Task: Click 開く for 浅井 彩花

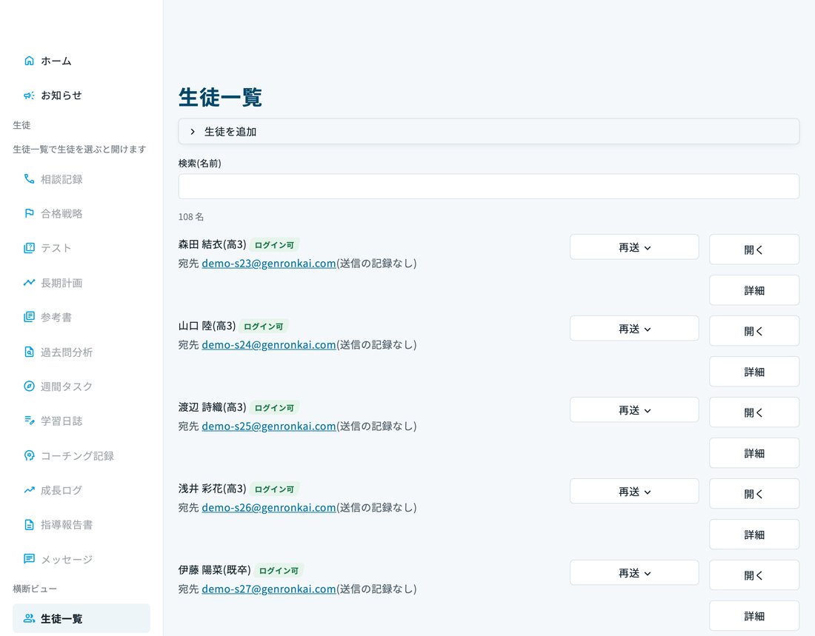Action: pyautogui.click(x=754, y=494)
